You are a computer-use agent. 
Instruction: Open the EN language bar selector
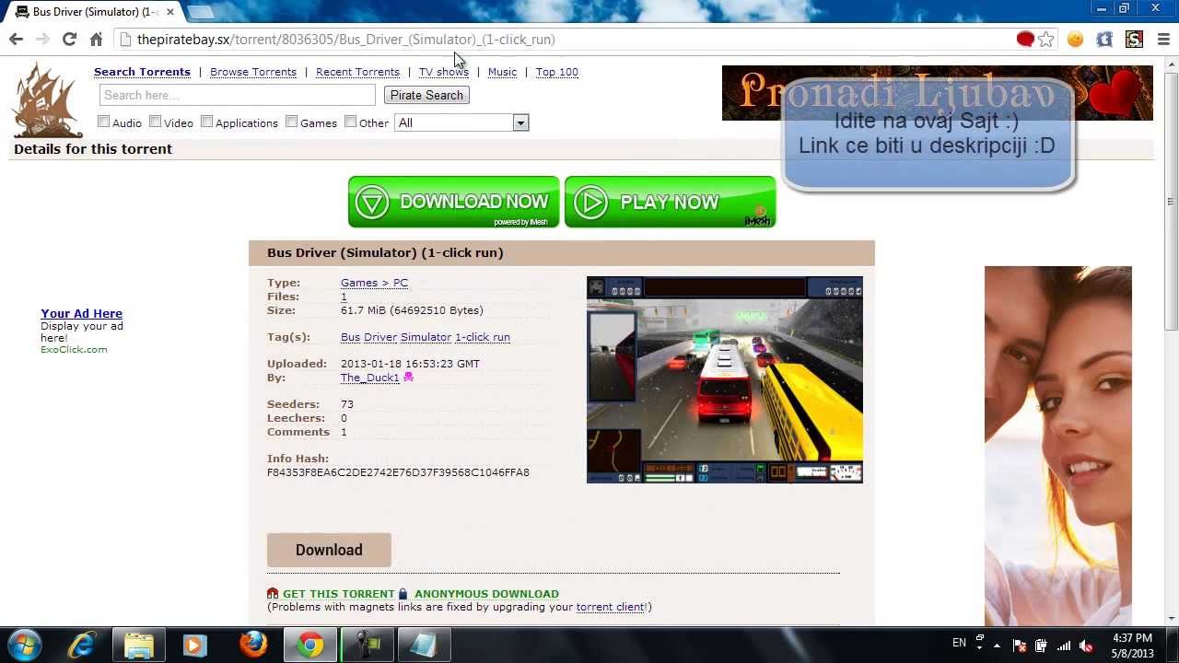(x=959, y=643)
